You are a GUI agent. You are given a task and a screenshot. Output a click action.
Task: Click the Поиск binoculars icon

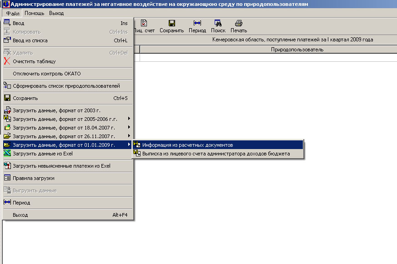[218, 23]
